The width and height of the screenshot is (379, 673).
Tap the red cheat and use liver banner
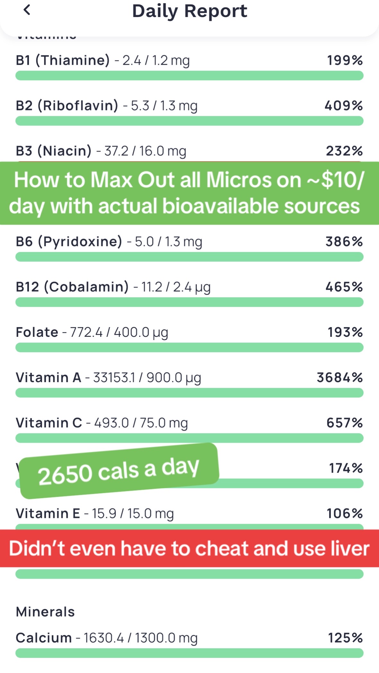pyautogui.click(x=189, y=548)
